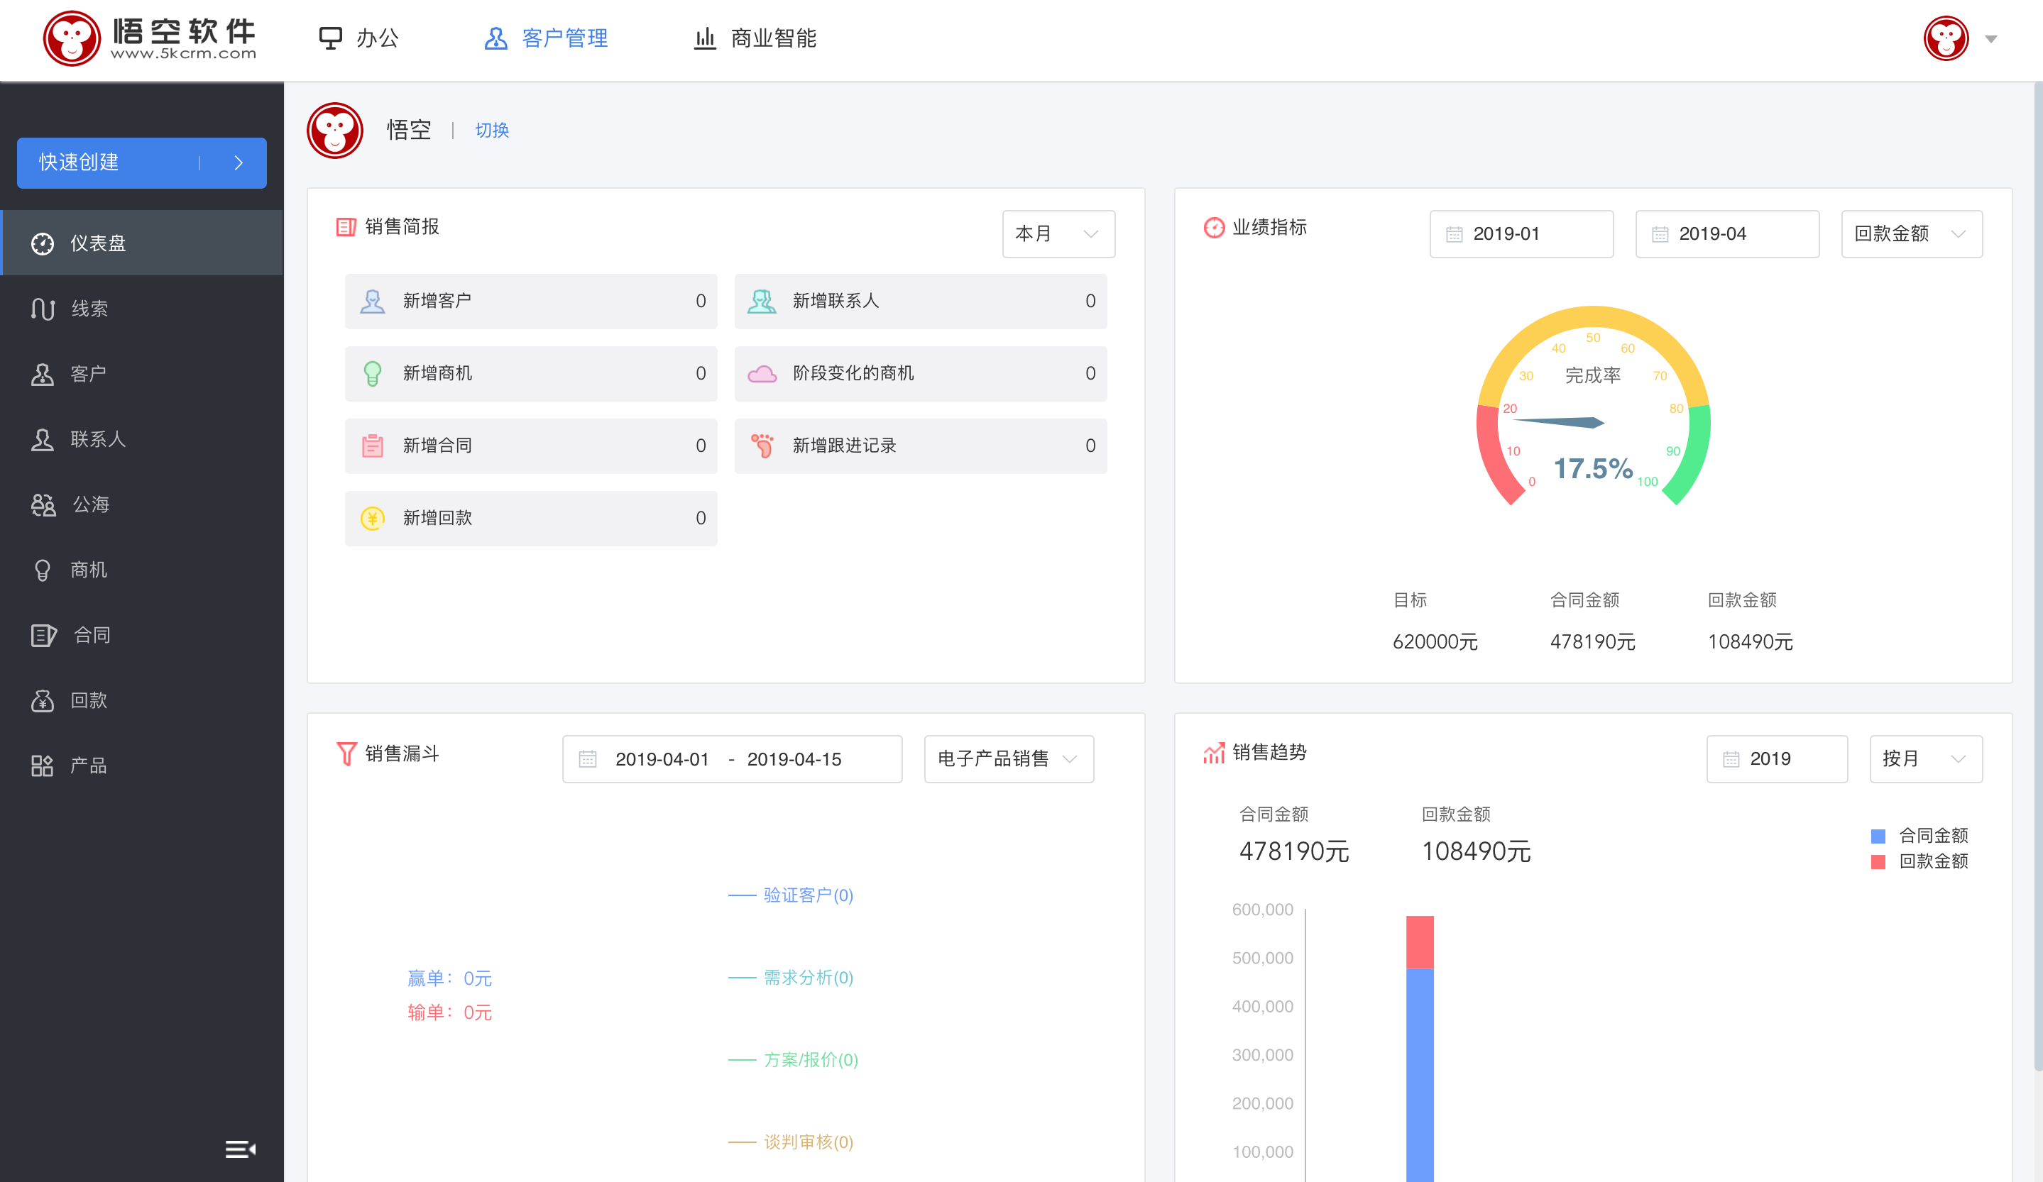This screenshot has width=2043, height=1182.
Task: Click the 新增客户 card icon
Action: click(x=372, y=302)
